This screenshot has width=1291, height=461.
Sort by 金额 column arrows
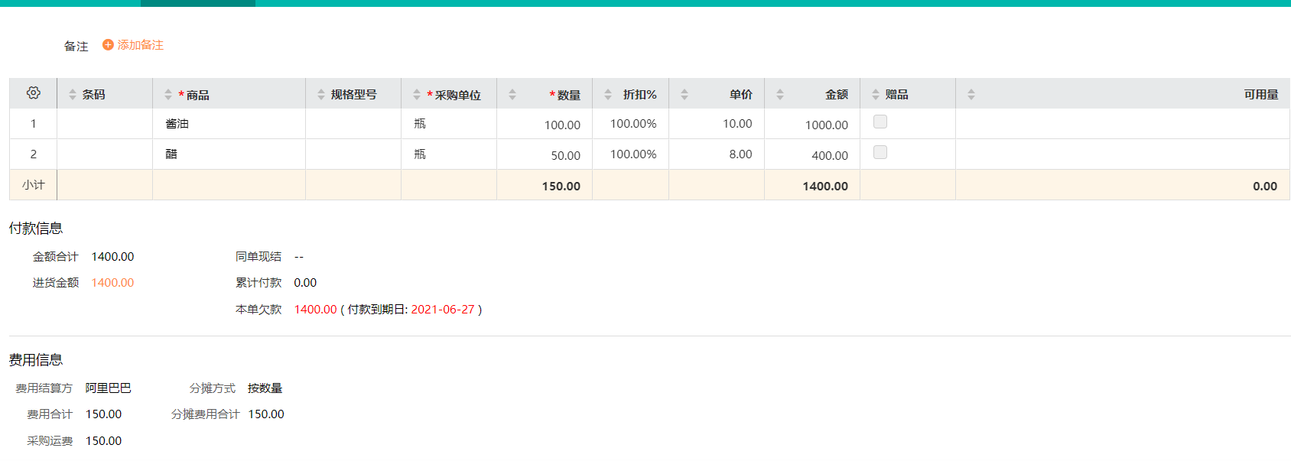[780, 95]
